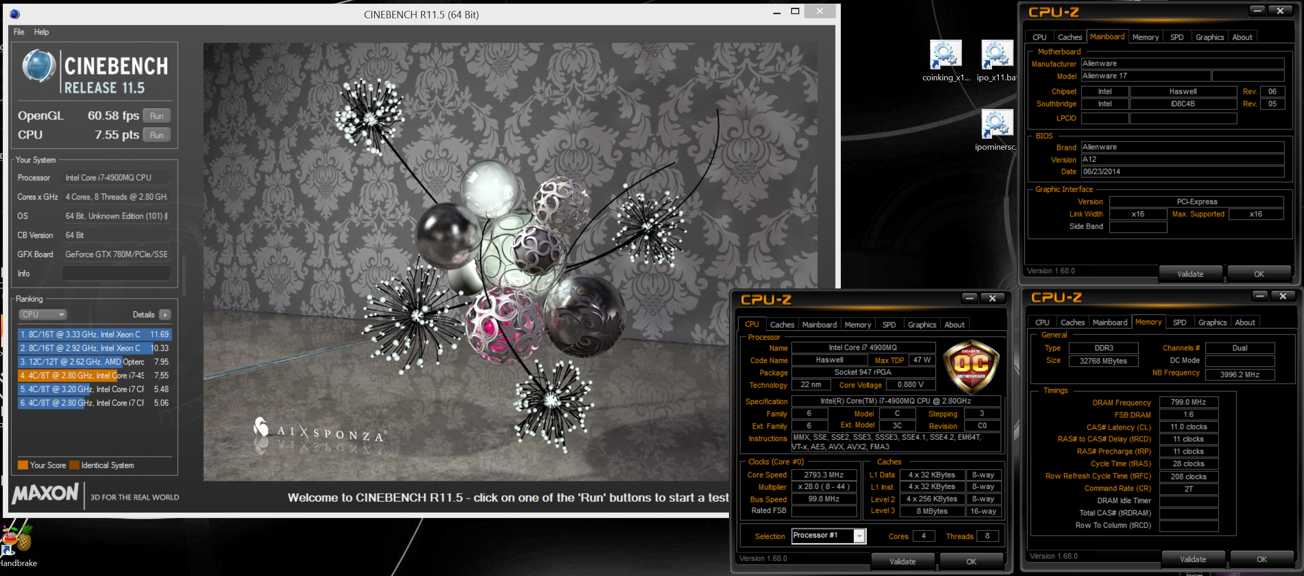1304x576 pixels.
Task: Click Validate in CPU-tab CPU-Z window
Action: tap(903, 561)
